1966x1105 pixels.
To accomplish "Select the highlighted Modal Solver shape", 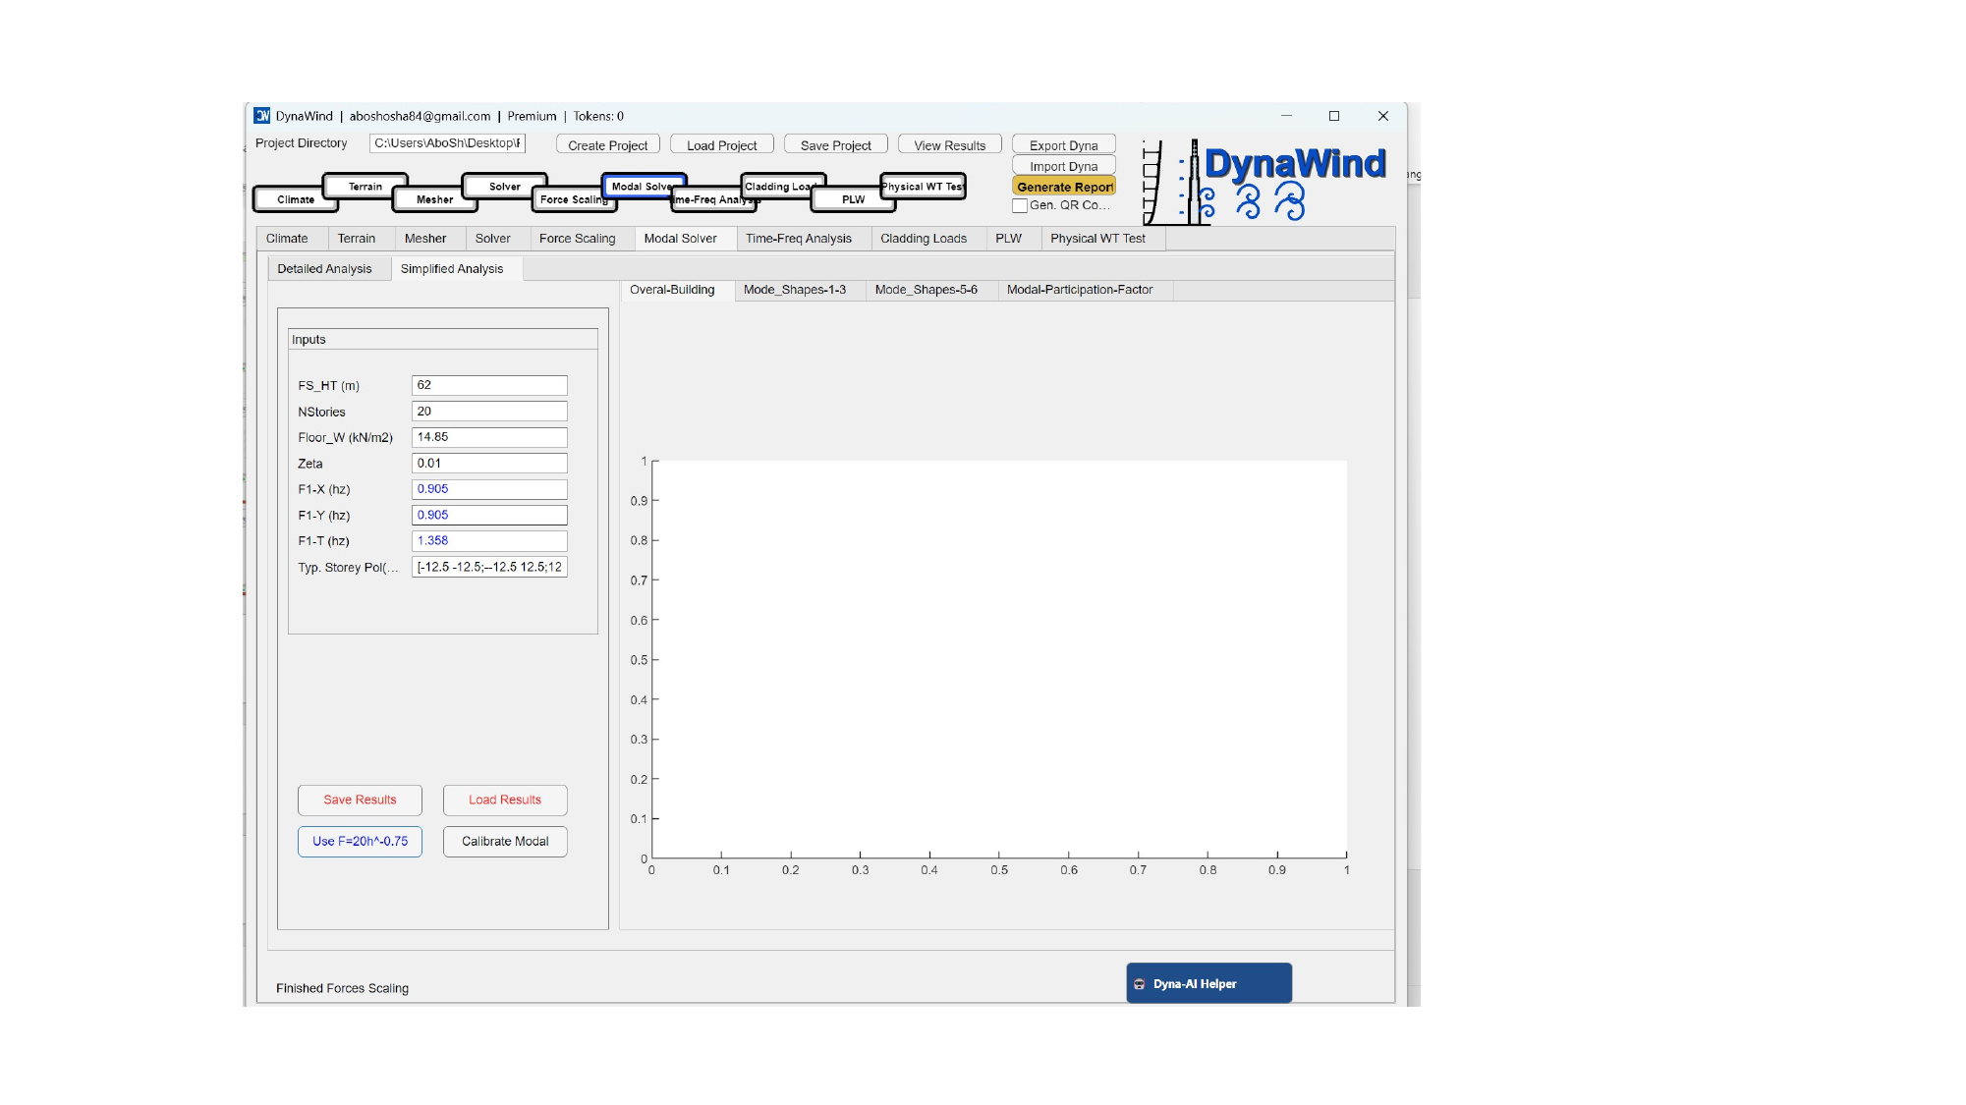I will [644, 186].
